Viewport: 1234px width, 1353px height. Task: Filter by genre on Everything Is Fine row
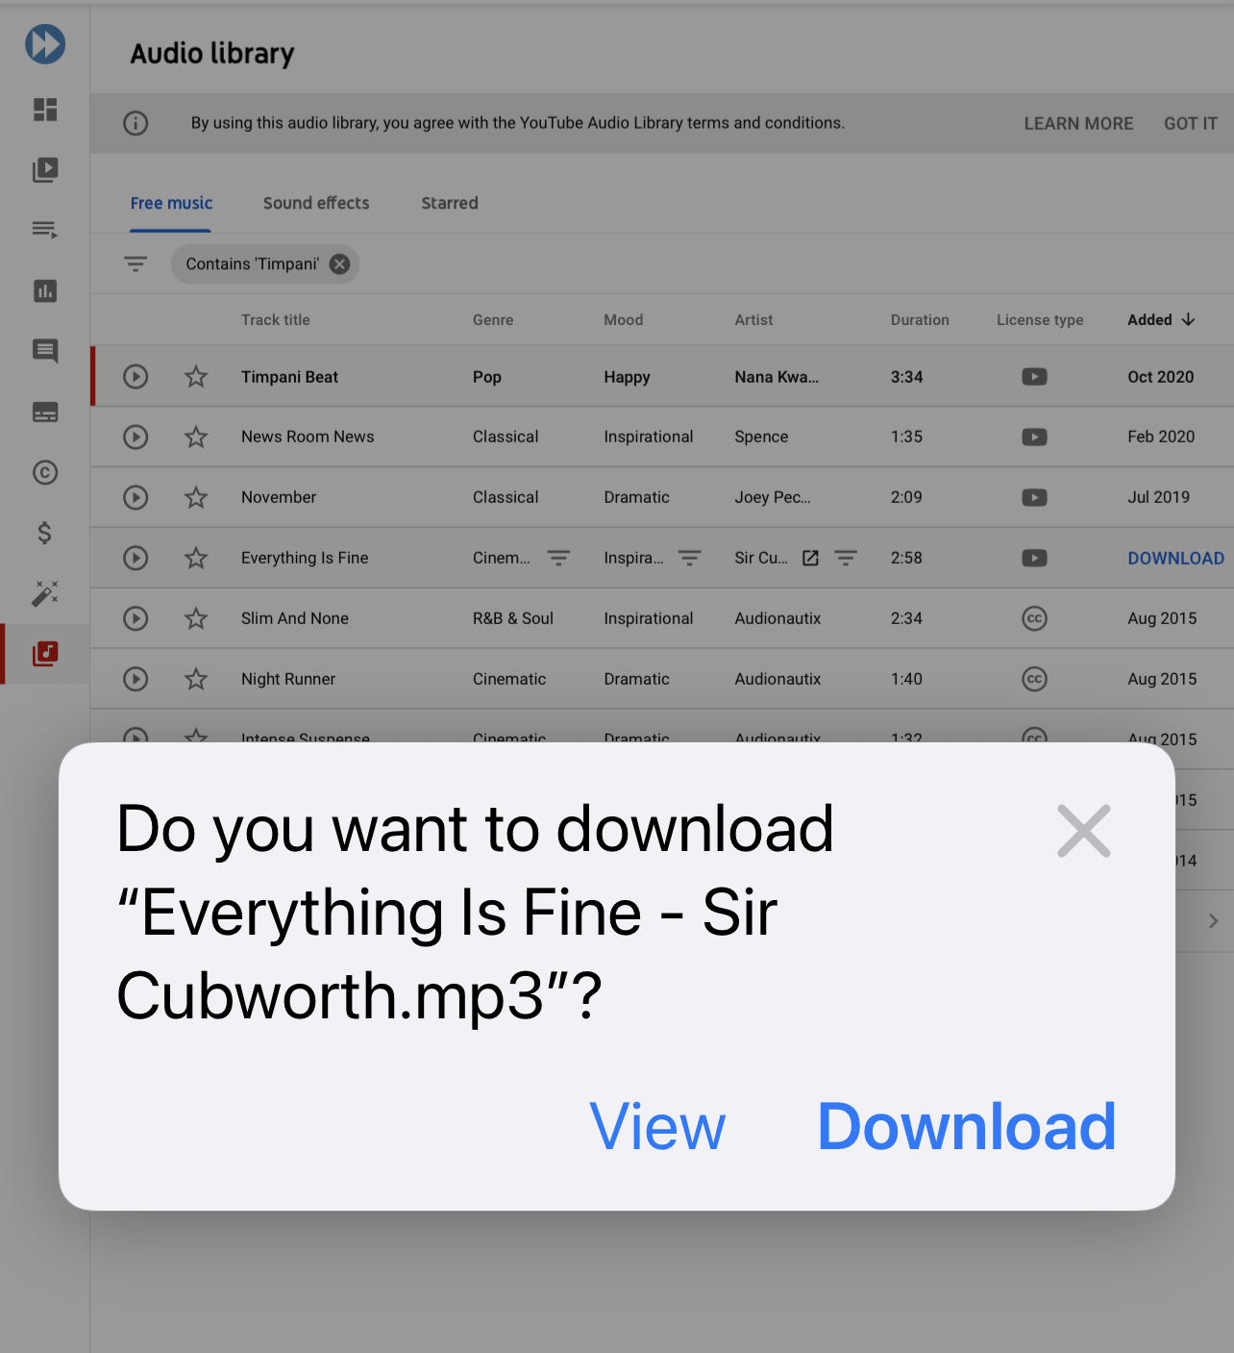pos(558,558)
